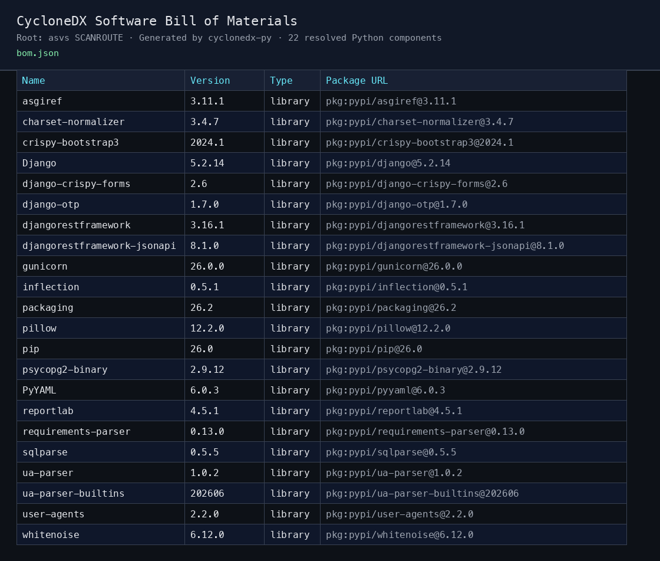
Task: Select the asgiref name cell
Action: (101, 101)
